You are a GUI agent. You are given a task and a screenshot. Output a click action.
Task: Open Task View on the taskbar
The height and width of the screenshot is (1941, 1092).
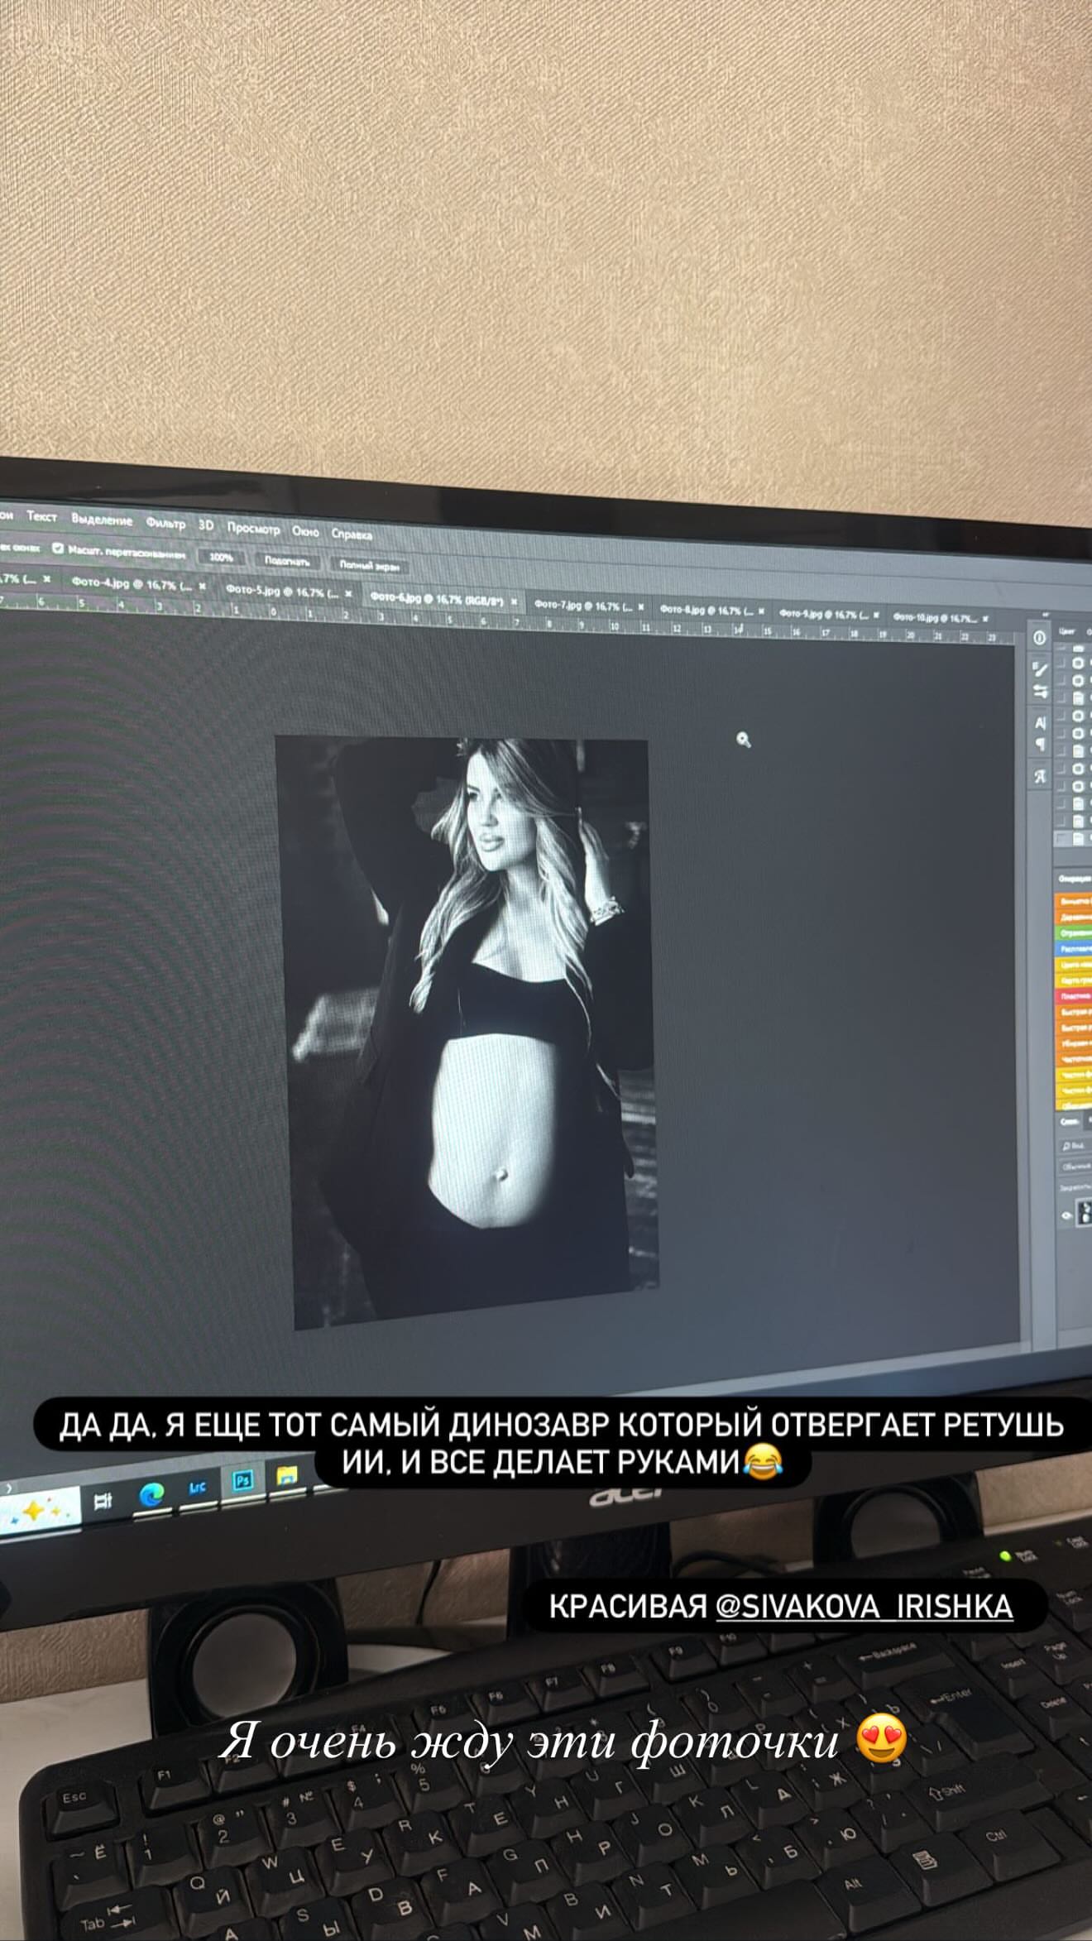coord(103,1502)
